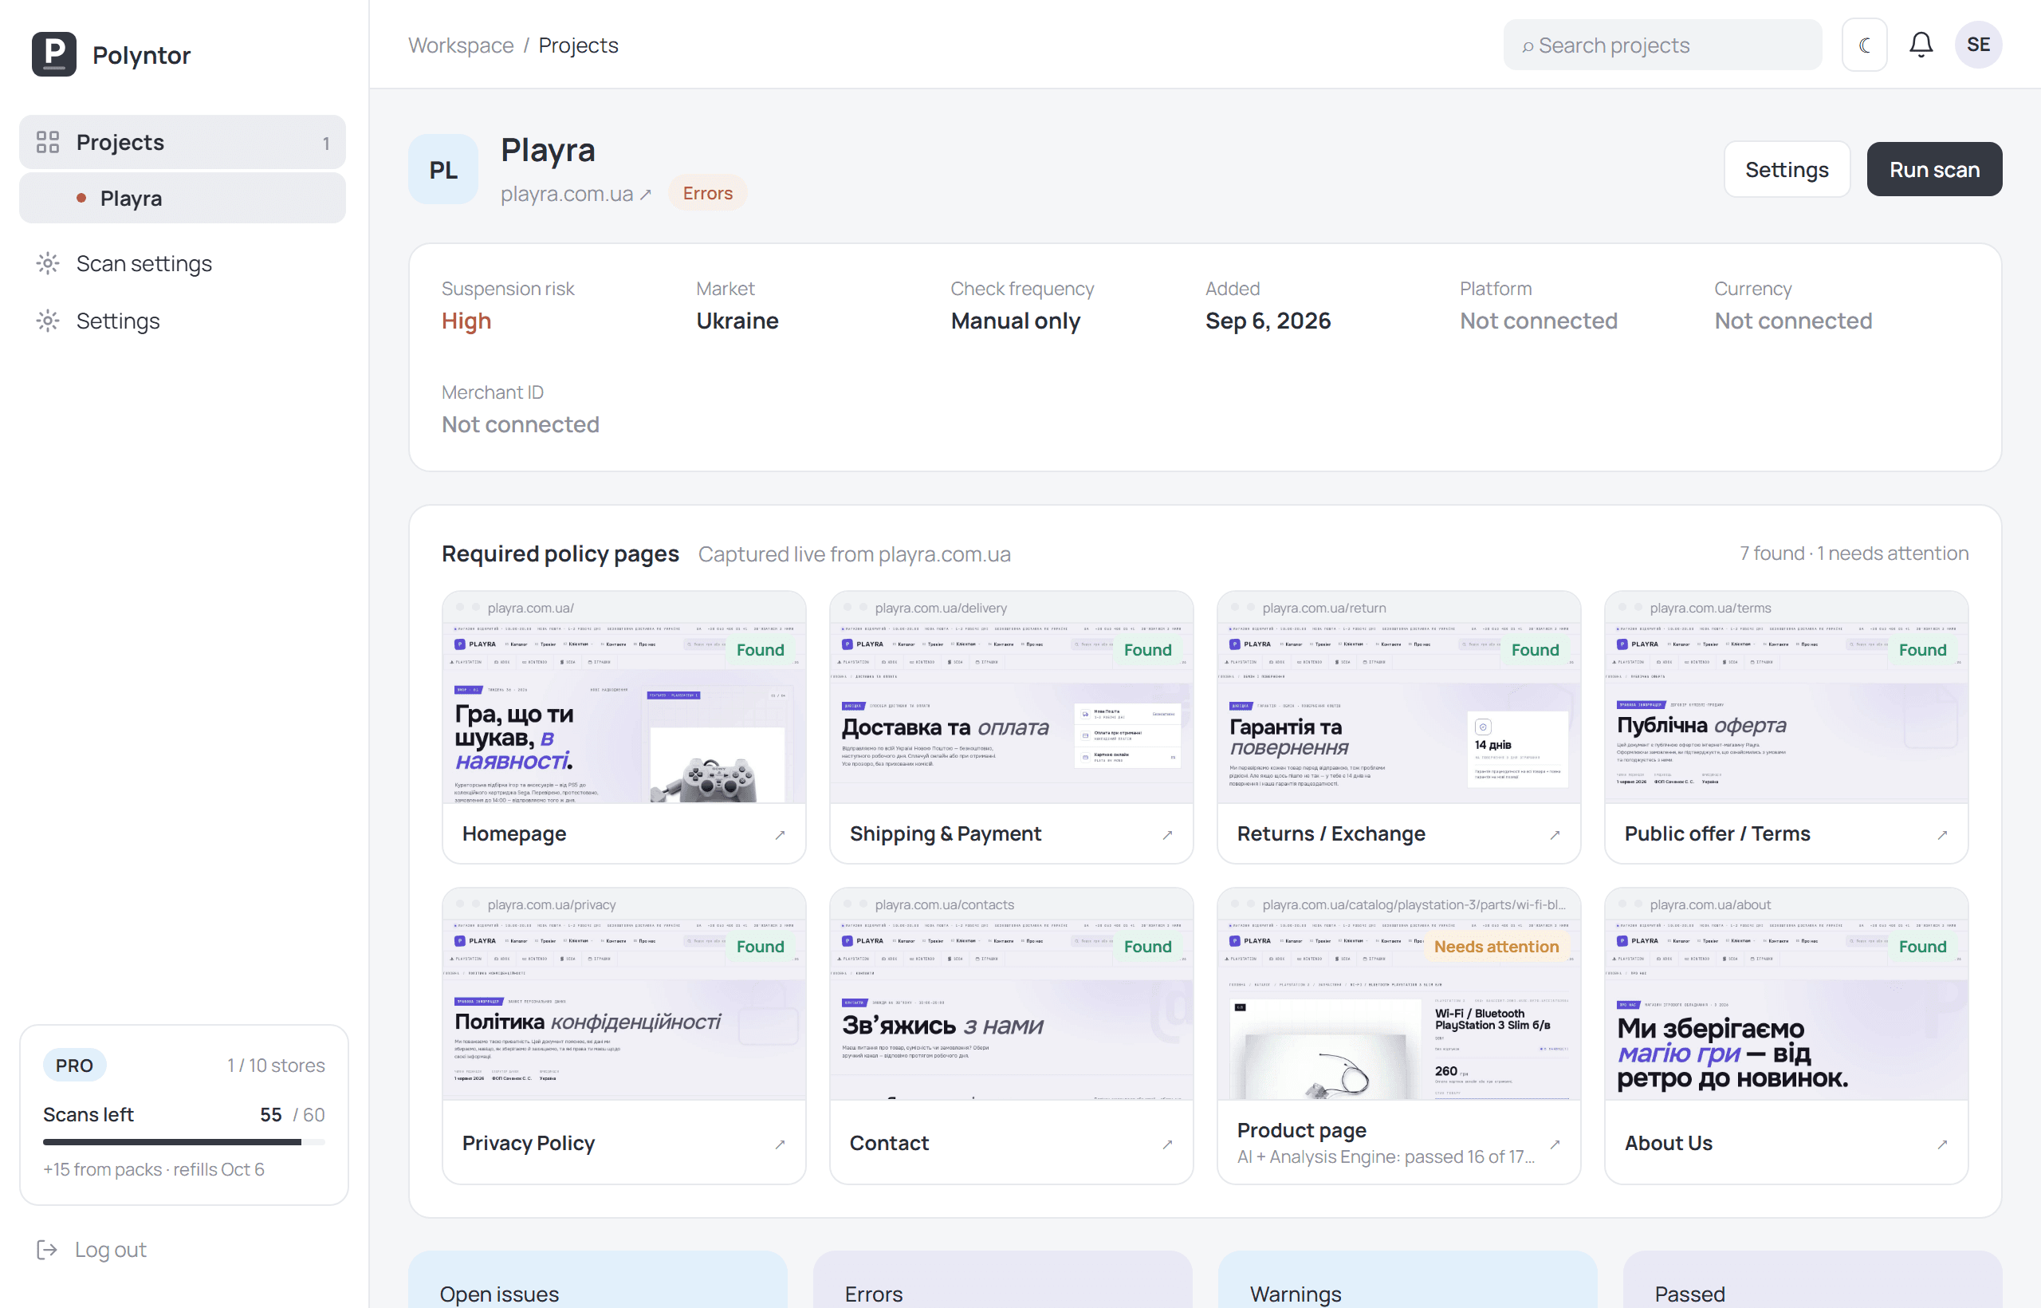The image size is (2041, 1308).
Task: Visit the playra.com.ua link
Action: pyautogui.click(x=576, y=194)
